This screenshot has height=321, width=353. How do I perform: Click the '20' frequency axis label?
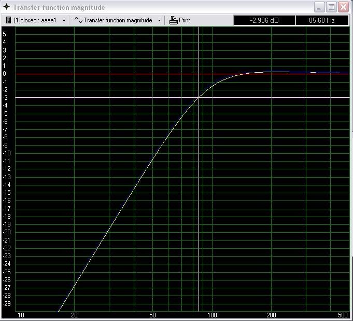tap(74, 315)
